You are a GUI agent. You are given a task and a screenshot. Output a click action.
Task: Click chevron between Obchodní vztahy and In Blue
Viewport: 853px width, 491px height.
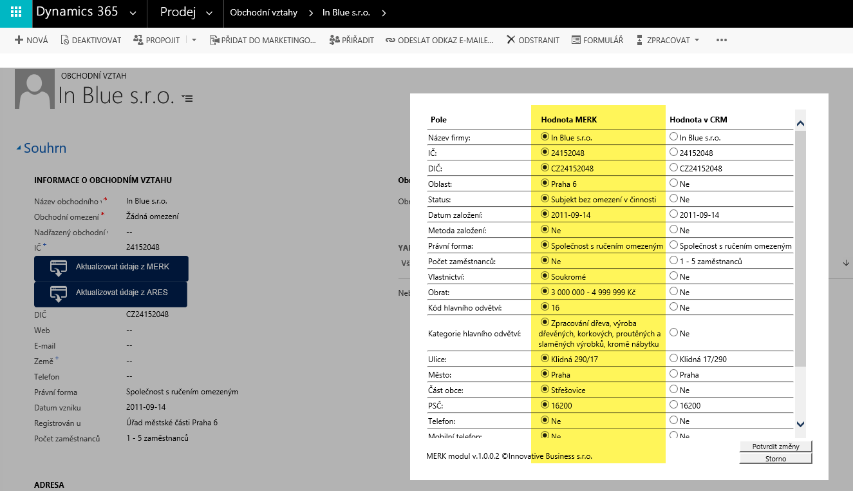[x=311, y=14]
